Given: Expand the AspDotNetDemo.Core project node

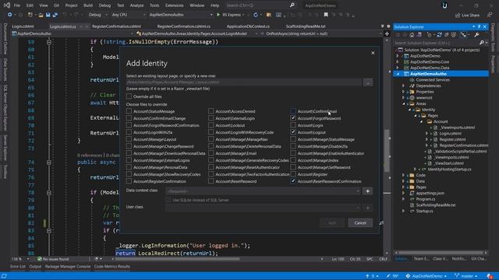Looking at the screenshot, I should tap(398, 62).
